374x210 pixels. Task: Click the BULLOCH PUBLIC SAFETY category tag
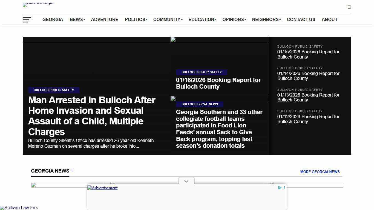tap(54, 90)
